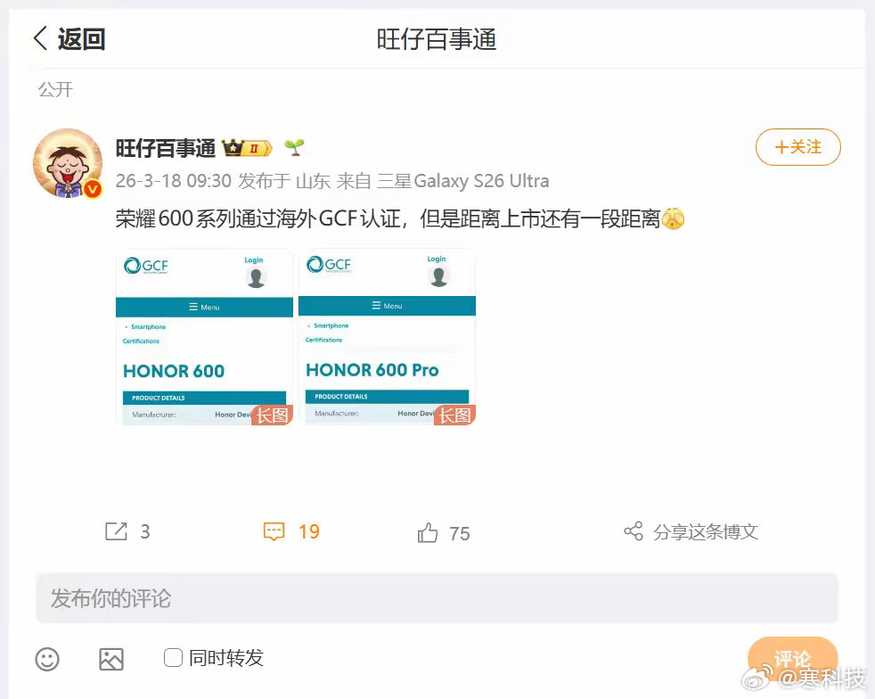Click the green sprout badge icon
Image resolution: width=875 pixels, height=699 pixels.
pos(294,147)
